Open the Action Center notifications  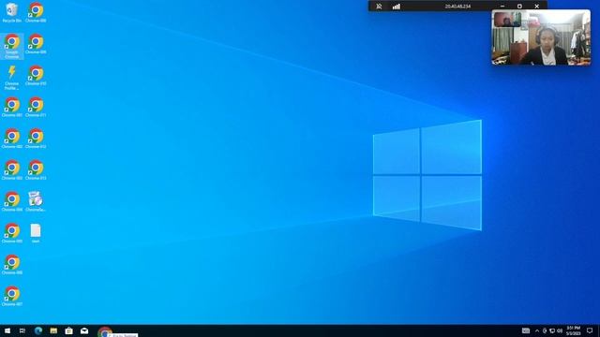(590, 330)
